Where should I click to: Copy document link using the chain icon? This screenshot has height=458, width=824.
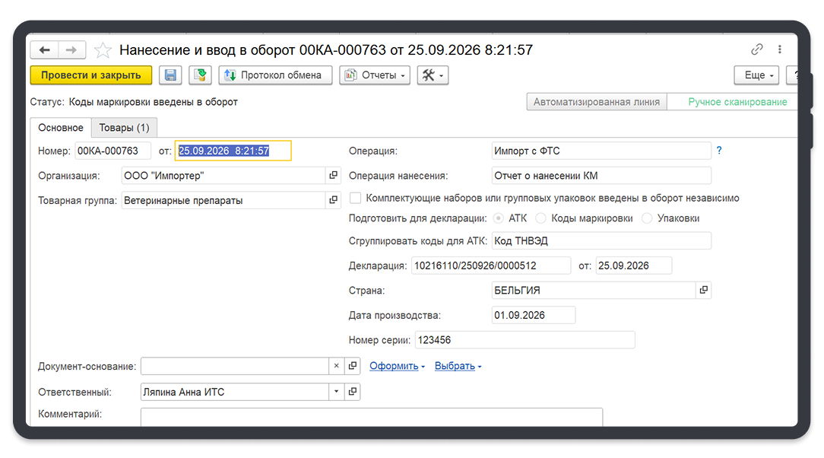757,49
